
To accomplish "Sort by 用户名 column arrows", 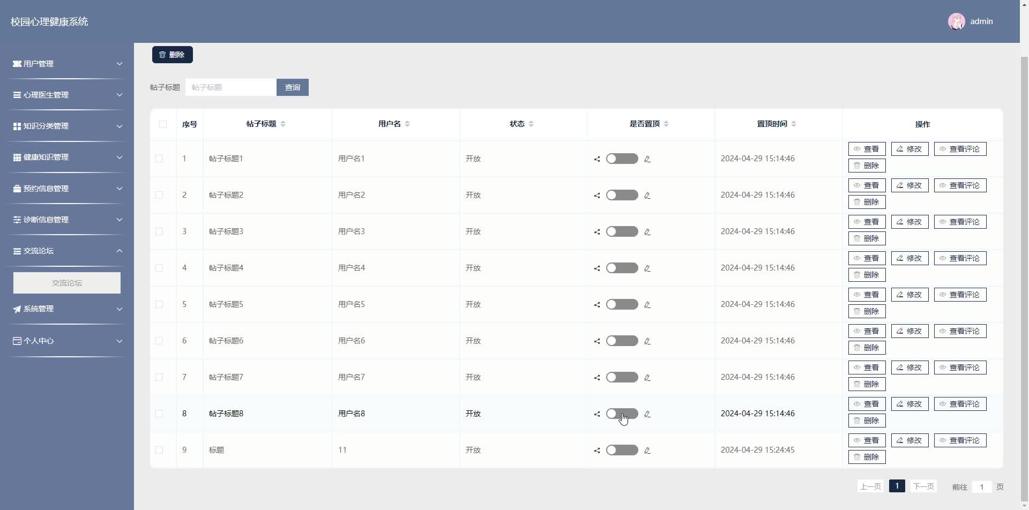I will coord(407,124).
